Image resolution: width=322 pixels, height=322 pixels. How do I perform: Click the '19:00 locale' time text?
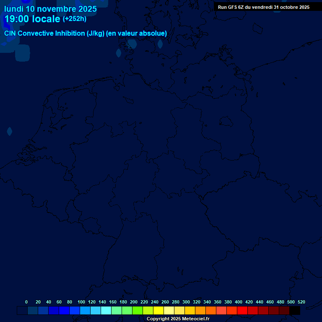[x=32, y=19]
